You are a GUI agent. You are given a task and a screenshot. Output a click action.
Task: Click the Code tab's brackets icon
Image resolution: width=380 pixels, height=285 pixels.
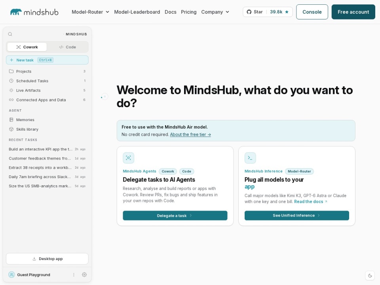(x=61, y=47)
